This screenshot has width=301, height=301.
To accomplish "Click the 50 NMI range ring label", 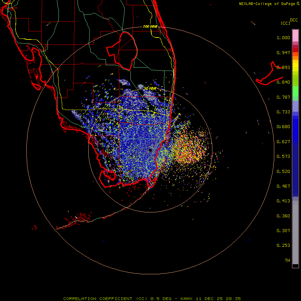I will point(150,88).
